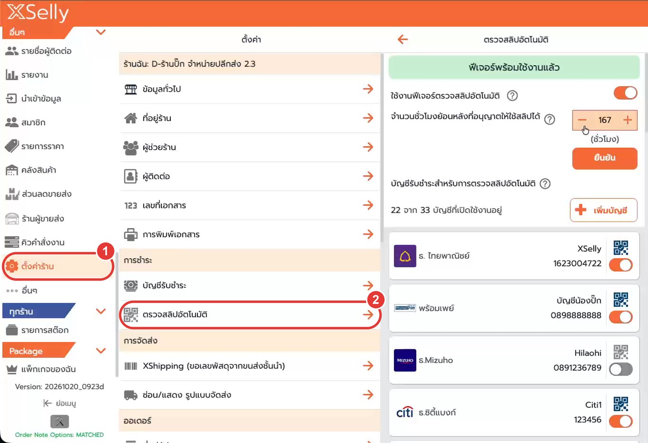The image size is (648, 443).
Task: Enable the Hilaohi ธ.Mizuho account switch
Action: pos(620,369)
